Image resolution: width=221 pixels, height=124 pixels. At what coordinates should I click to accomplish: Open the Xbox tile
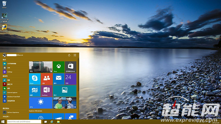pos(59,67)
